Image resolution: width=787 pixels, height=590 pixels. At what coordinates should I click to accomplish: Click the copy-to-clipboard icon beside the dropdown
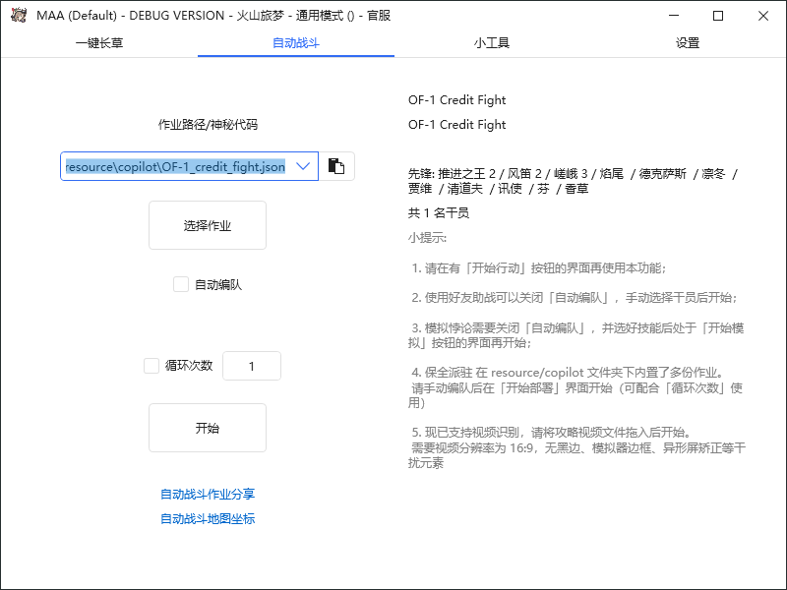click(x=336, y=165)
